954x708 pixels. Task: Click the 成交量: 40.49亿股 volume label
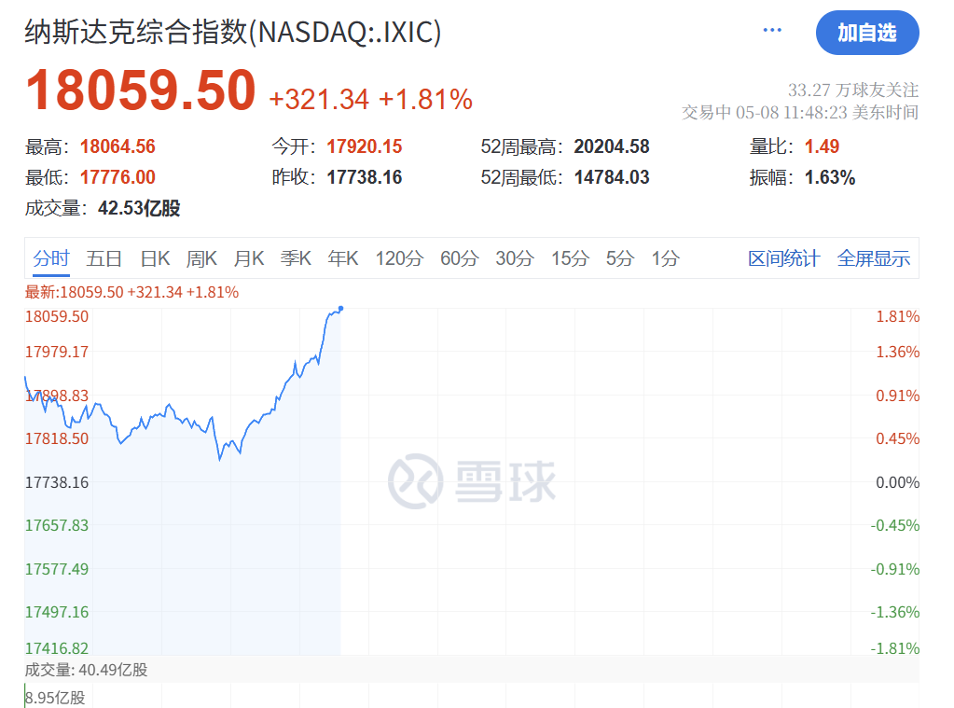87,671
